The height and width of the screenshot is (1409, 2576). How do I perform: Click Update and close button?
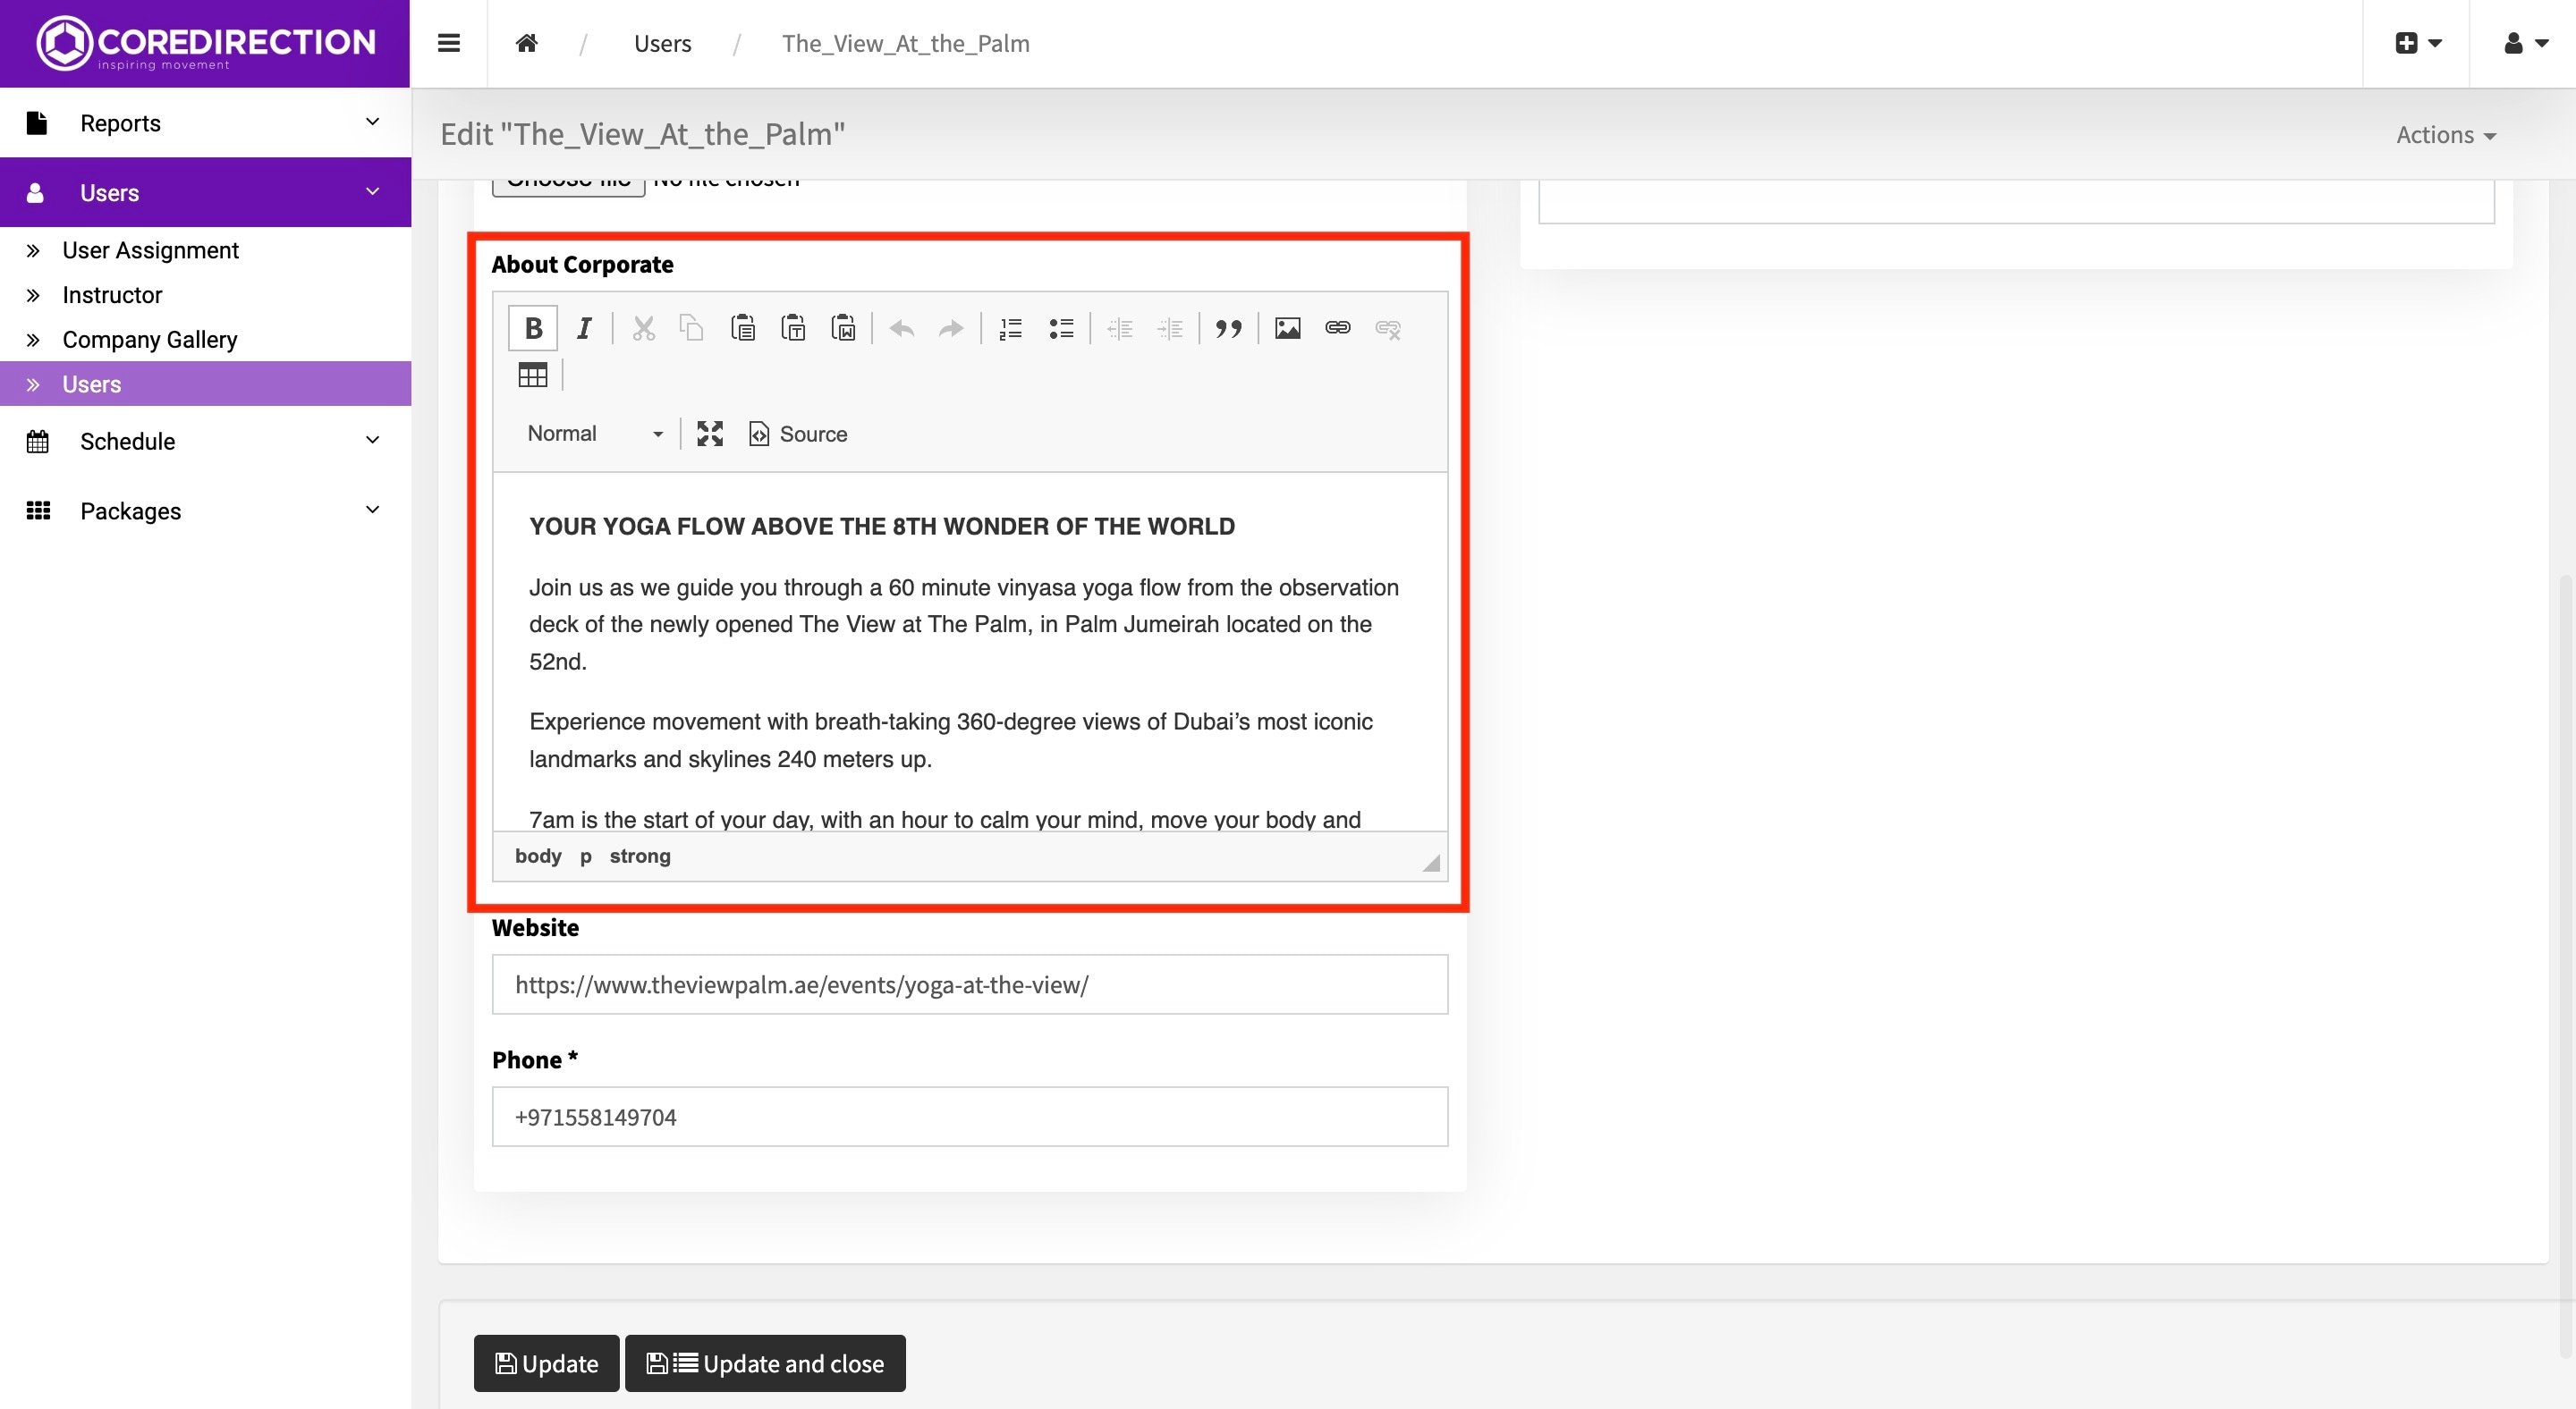coord(765,1363)
